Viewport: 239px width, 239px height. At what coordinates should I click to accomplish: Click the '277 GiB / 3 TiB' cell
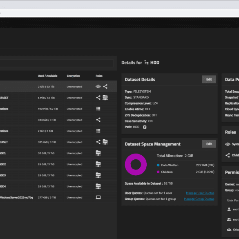tap(47, 198)
